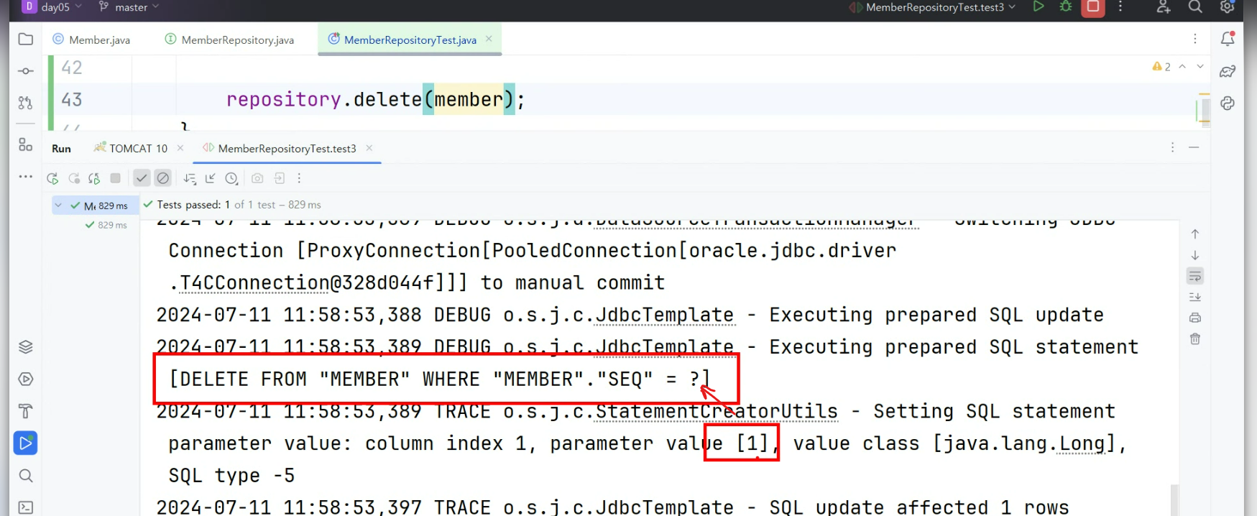
Task: Show more tool windows in left sidebar
Action: pos(25,176)
